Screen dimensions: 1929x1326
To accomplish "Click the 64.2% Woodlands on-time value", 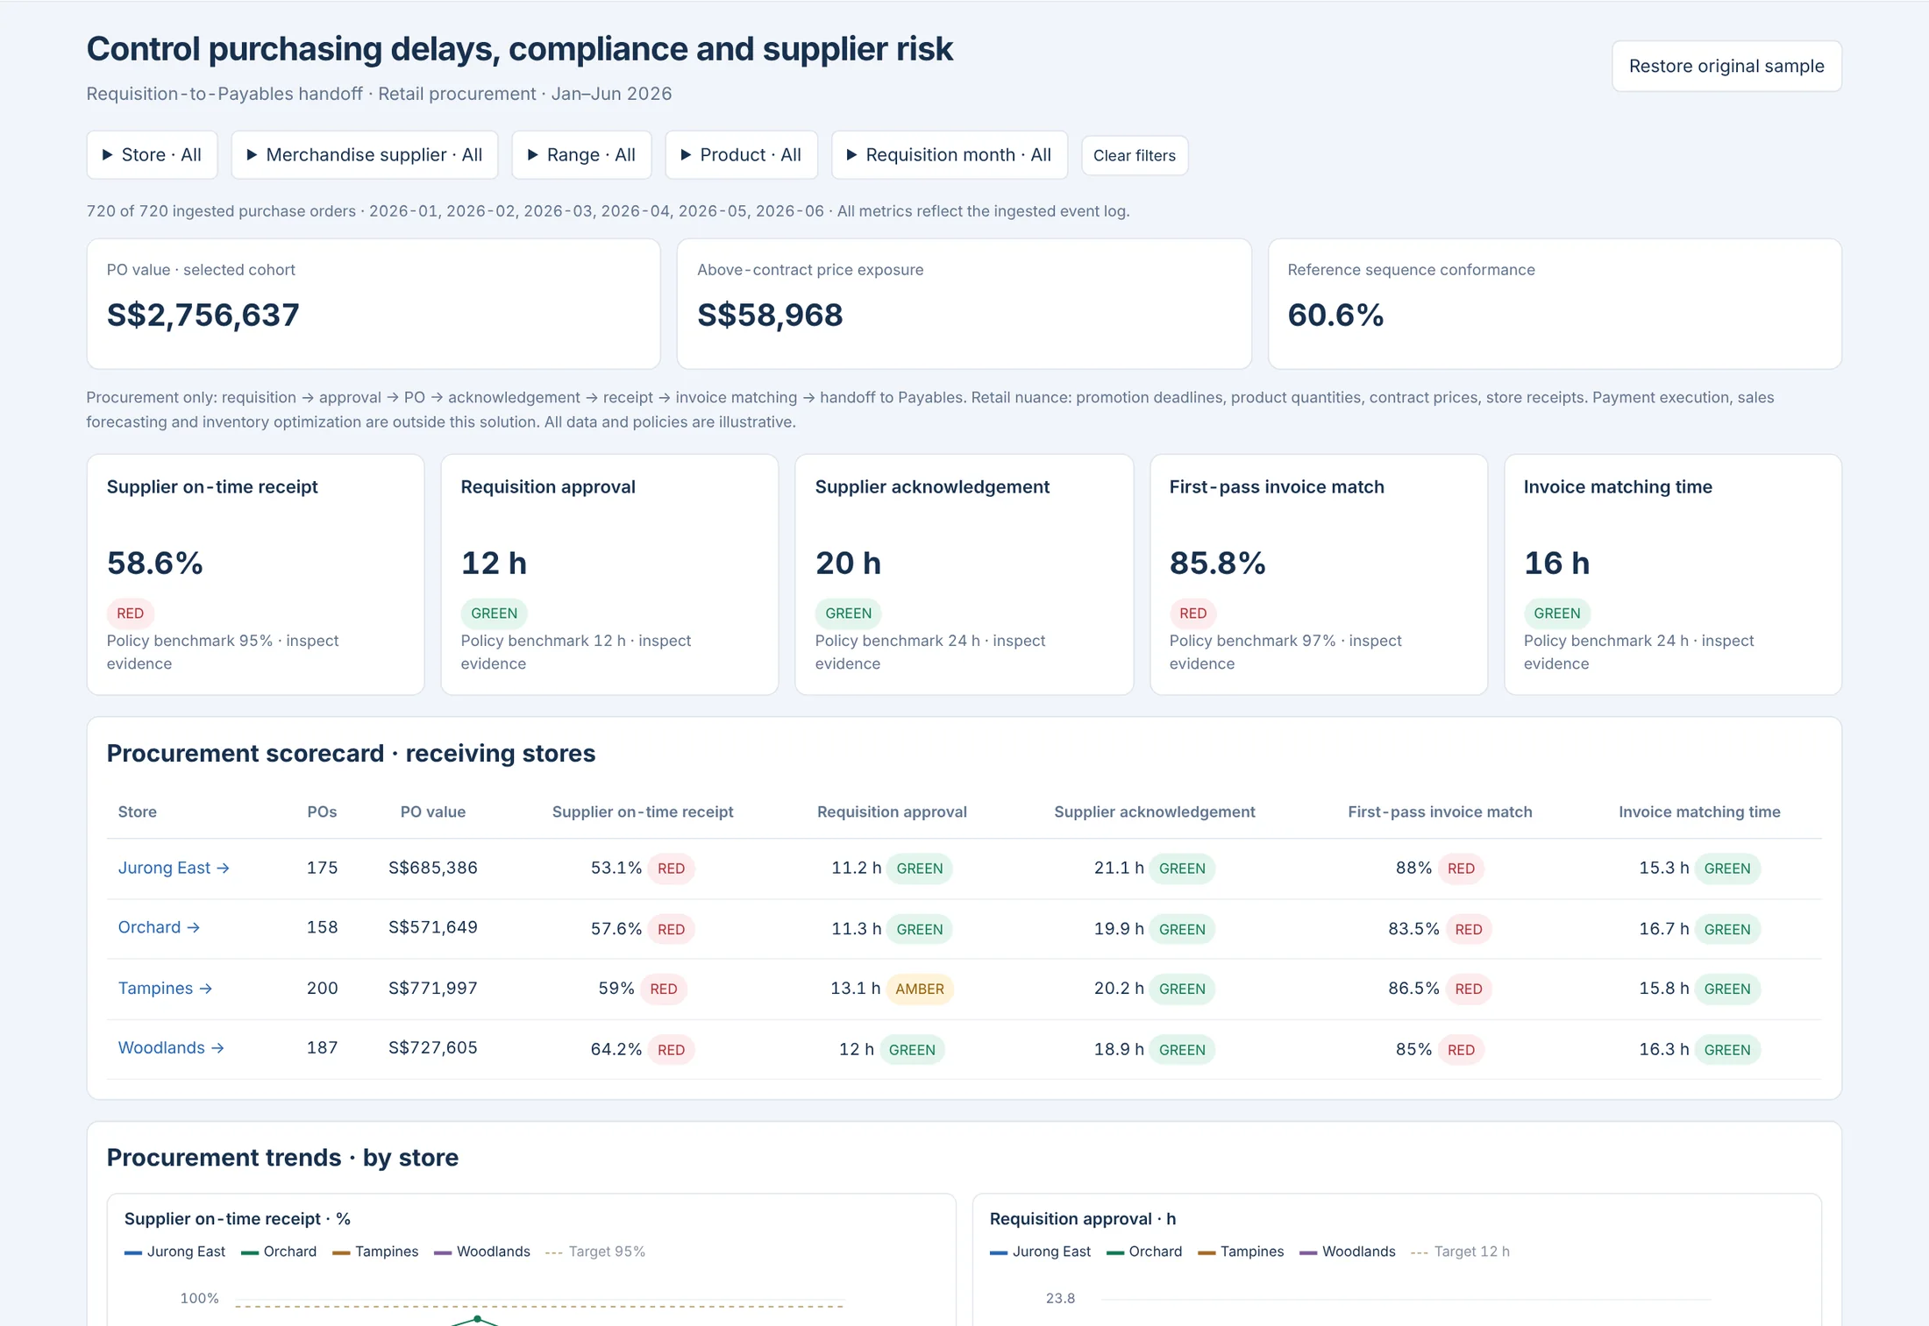I will pyautogui.click(x=616, y=1048).
